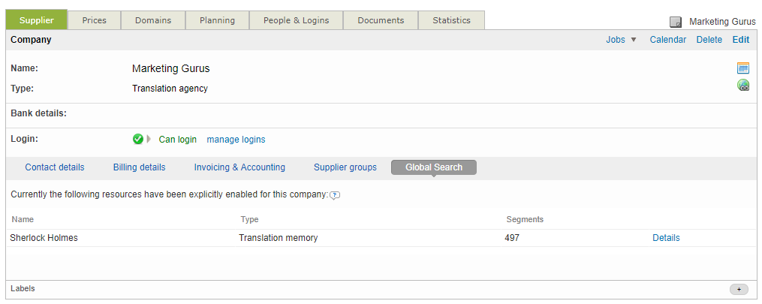Image resolution: width=762 pixels, height=304 pixels.
Task: Switch to the Prices tab
Action: 94,20
